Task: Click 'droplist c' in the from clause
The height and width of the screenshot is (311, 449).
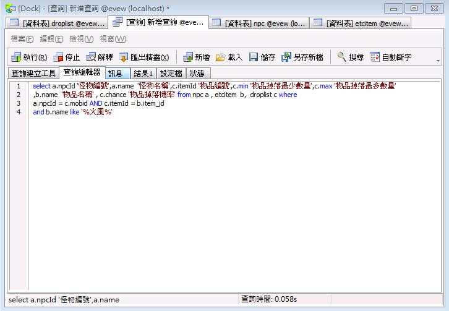Action: pyautogui.click(x=263, y=95)
